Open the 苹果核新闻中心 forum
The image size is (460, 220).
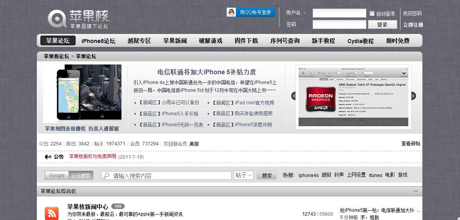point(87,207)
